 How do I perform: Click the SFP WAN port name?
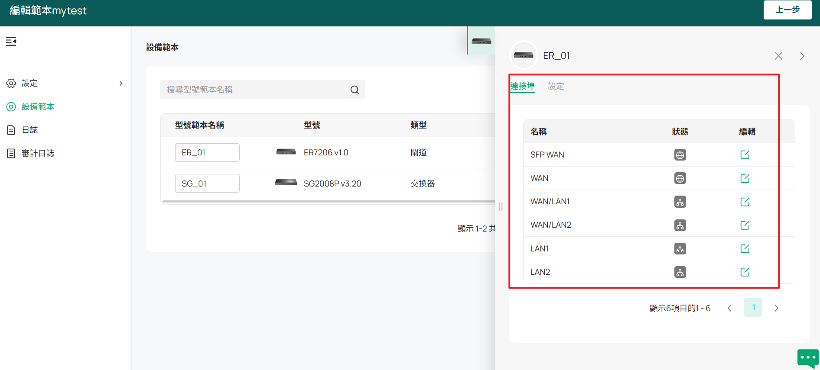click(547, 155)
